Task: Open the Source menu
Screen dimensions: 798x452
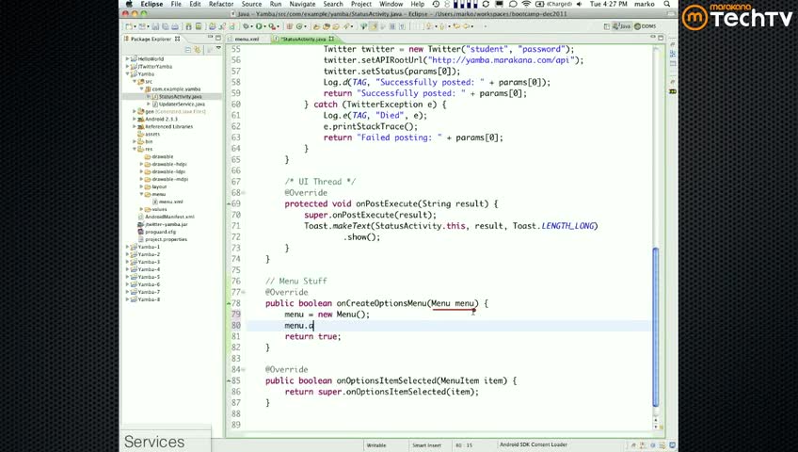Action: 251,4
